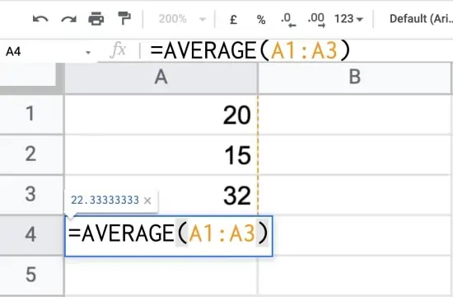Open the Default (Arial) font dropdown
The image size is (453, 297).
(421, 19)
